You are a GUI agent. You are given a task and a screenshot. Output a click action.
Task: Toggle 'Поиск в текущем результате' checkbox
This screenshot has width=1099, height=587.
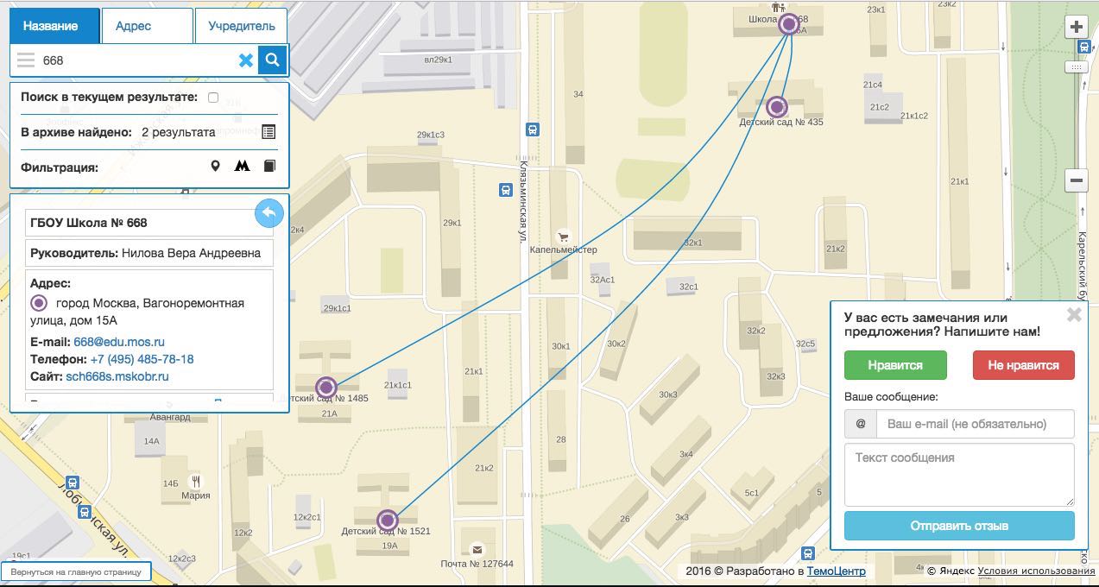(x=213, y=98)
